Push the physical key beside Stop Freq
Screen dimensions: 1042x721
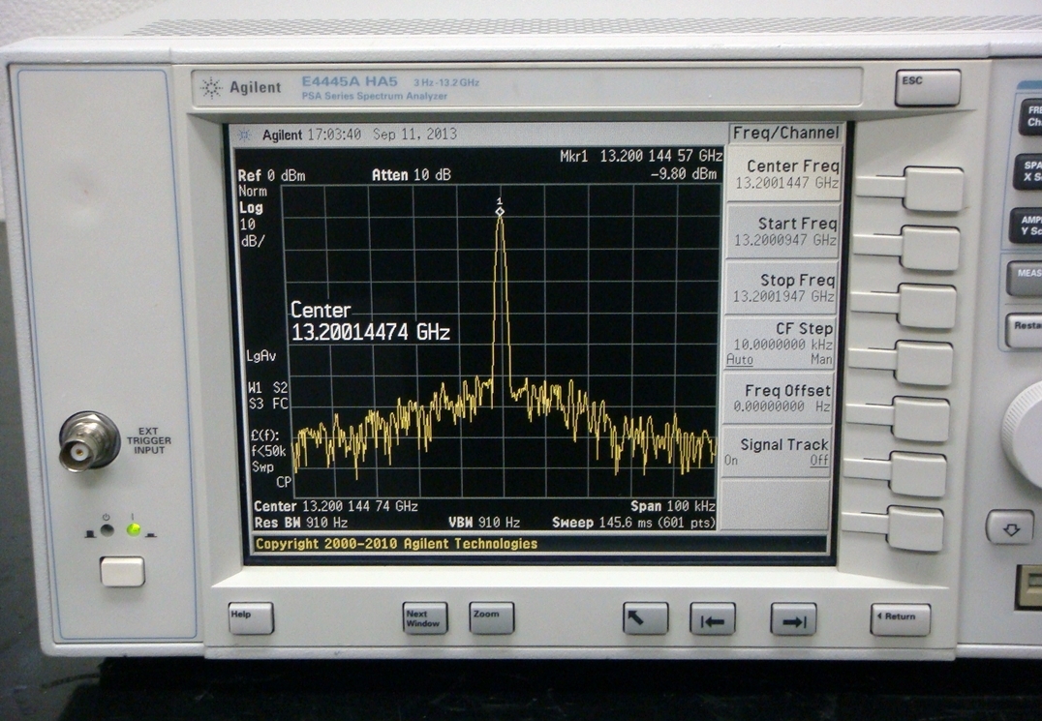click(927, 306)
